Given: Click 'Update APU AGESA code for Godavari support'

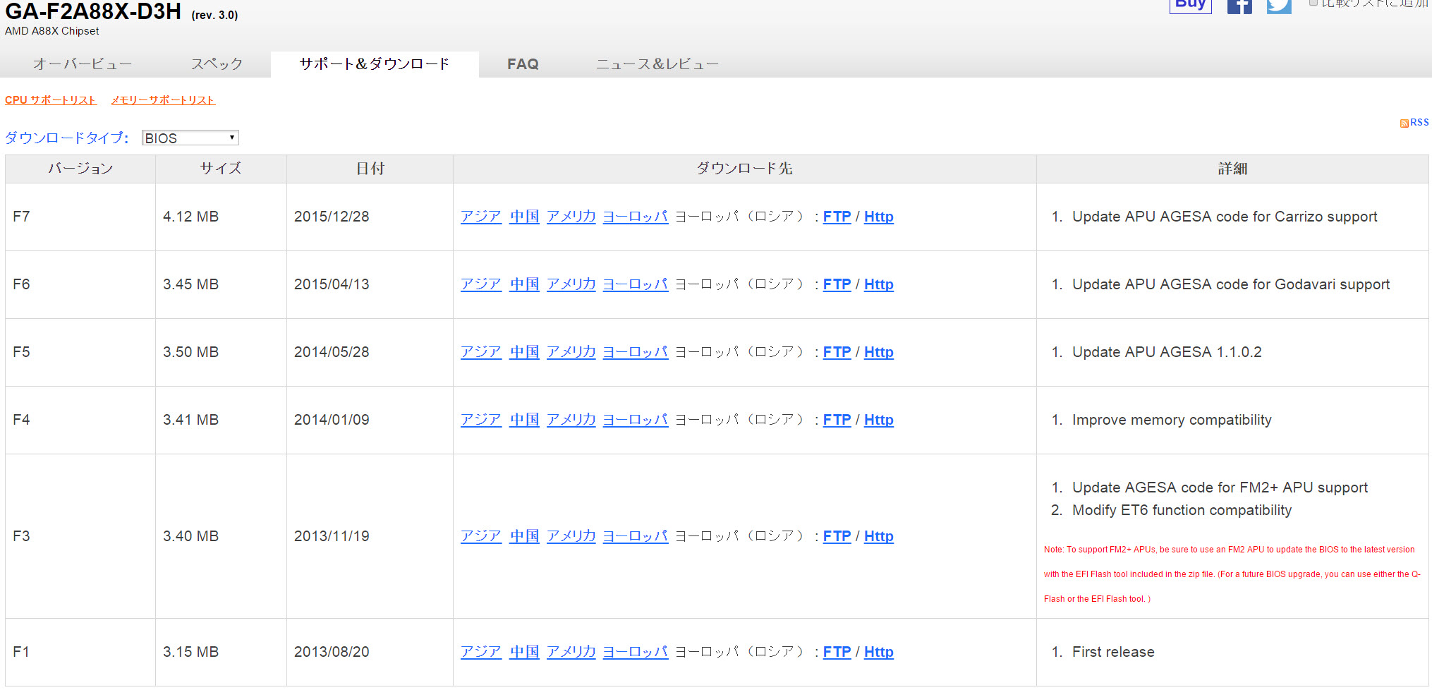Looking at the screenshot, I should (x=1231, y=284).
